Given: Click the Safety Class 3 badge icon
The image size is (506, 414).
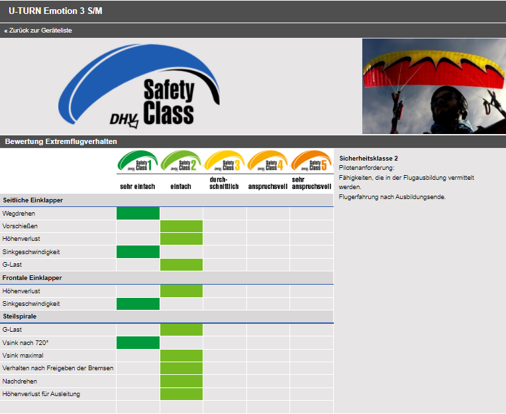Looking at the screenshot, I should tap(225, 161).
